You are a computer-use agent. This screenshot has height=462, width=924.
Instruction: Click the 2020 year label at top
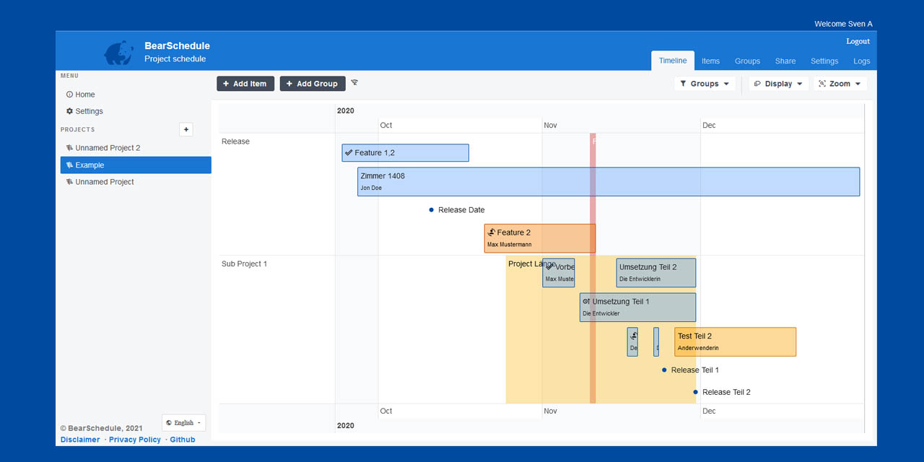[346, 111]
